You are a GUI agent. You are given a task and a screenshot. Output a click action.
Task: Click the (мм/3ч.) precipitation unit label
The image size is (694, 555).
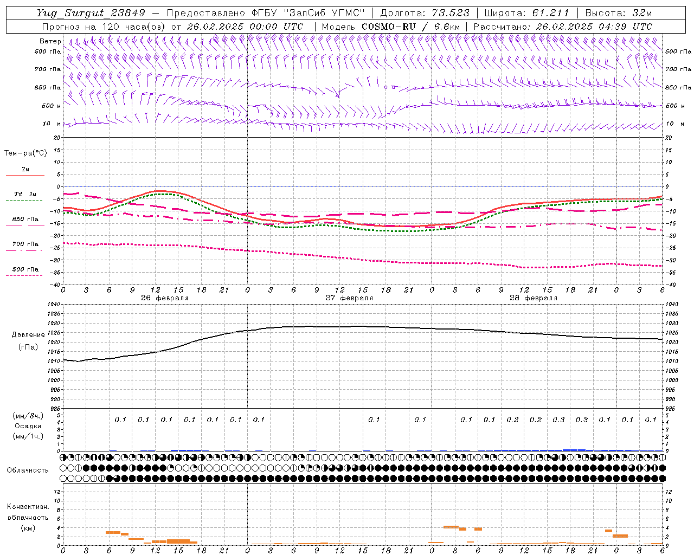[28, 416]
